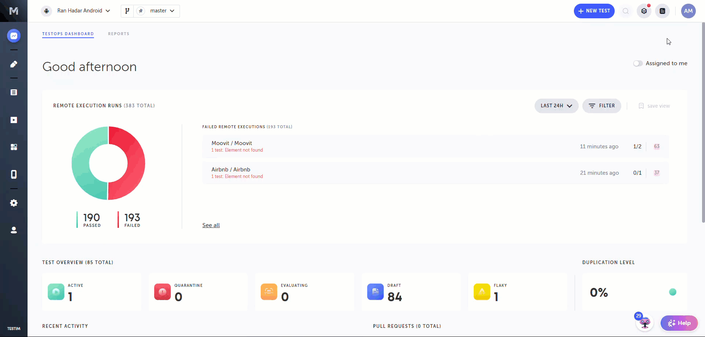Image resolution: width=705 pixels, height=337 pixels.
Task: Toggle the Assigned to me switch
Action: 638,63
